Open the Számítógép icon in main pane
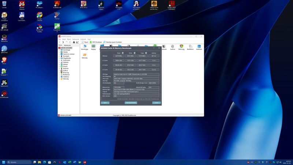The height and width of the screenshot is (165, 293). click(x=85, y=47)
